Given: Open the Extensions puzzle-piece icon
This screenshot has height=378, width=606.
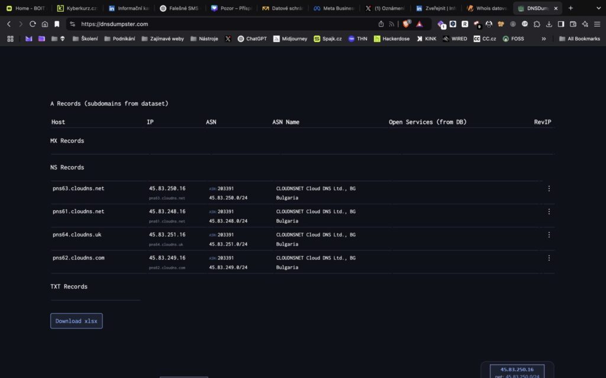Looking at the screenshot, I should pyautogui.click(x=537, y=24).
